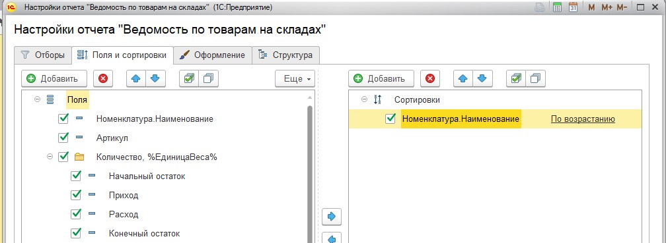666x243 pixels.
Task: Select the Начальный остаток row text
Action: click(x=147, y=176)
